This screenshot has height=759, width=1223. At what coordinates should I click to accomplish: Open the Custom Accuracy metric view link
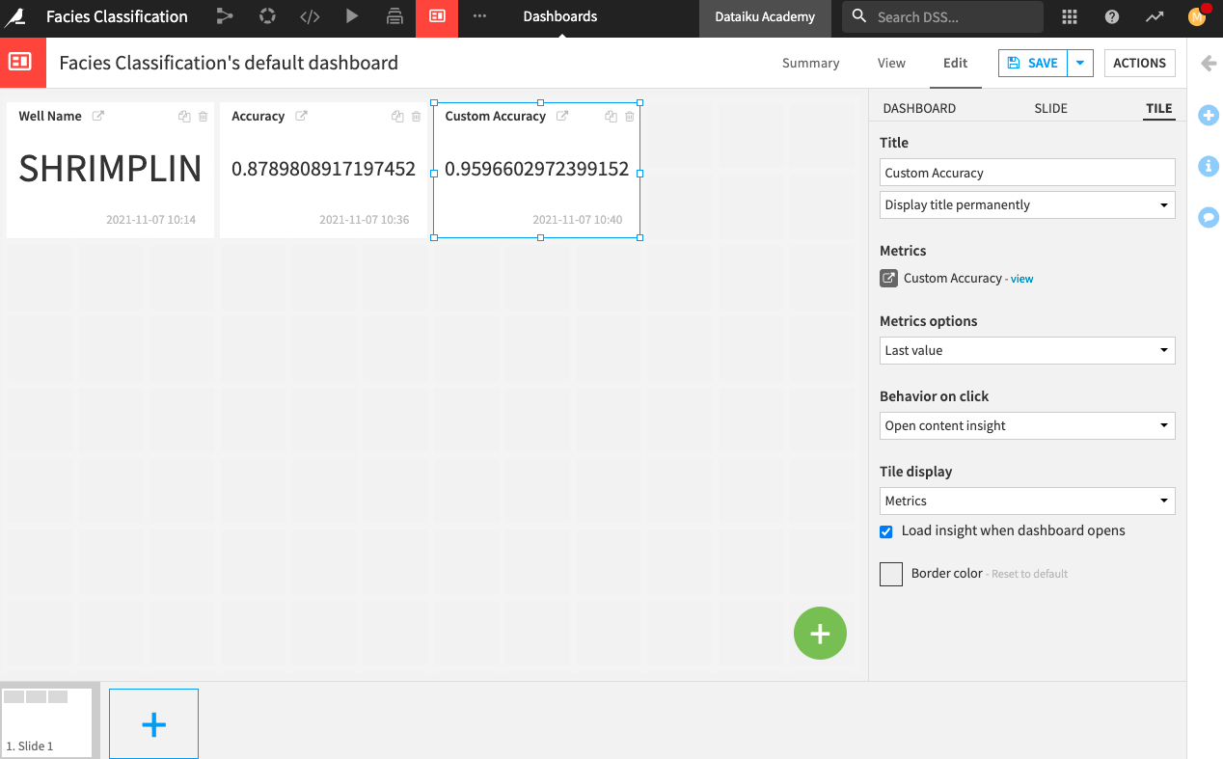pyautogui.click(x=1021, y=279)
